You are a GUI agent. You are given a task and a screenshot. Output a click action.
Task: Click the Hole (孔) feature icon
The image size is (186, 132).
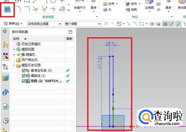tap(105, 10)
